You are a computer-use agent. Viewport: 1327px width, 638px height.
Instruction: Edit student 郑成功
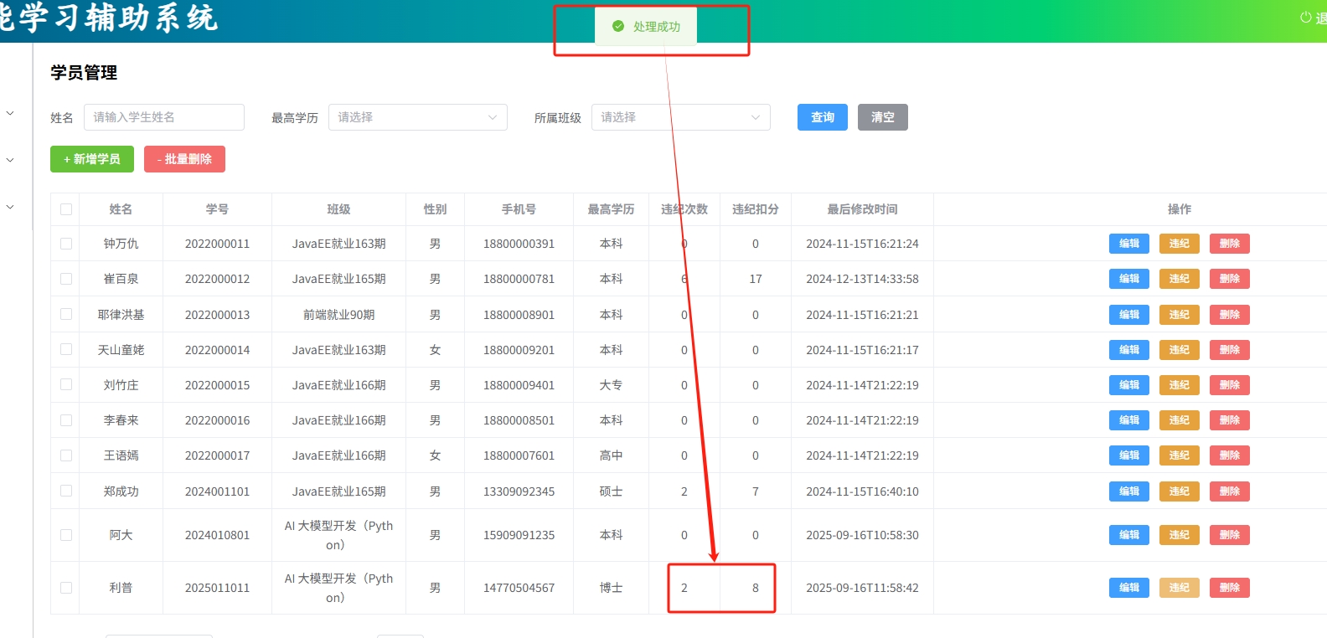pos(1129,491)
